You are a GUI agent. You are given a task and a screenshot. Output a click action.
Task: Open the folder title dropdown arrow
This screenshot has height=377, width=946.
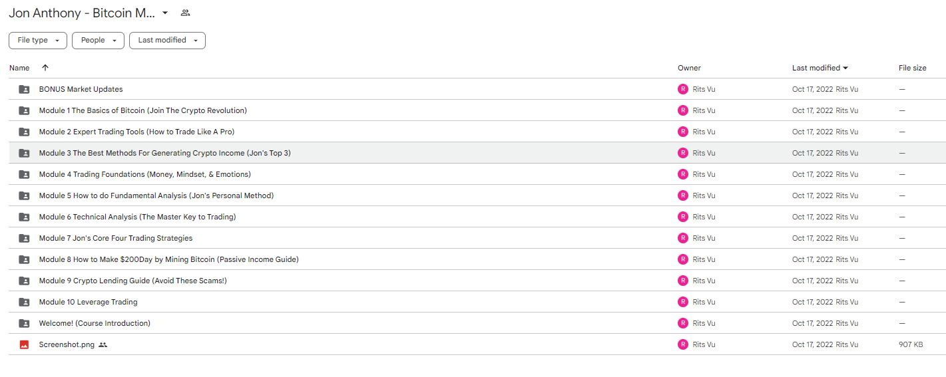click(x=165, y=13)
